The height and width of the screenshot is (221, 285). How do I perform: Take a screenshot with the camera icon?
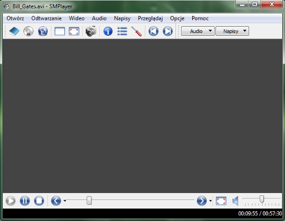pos(91,31)
